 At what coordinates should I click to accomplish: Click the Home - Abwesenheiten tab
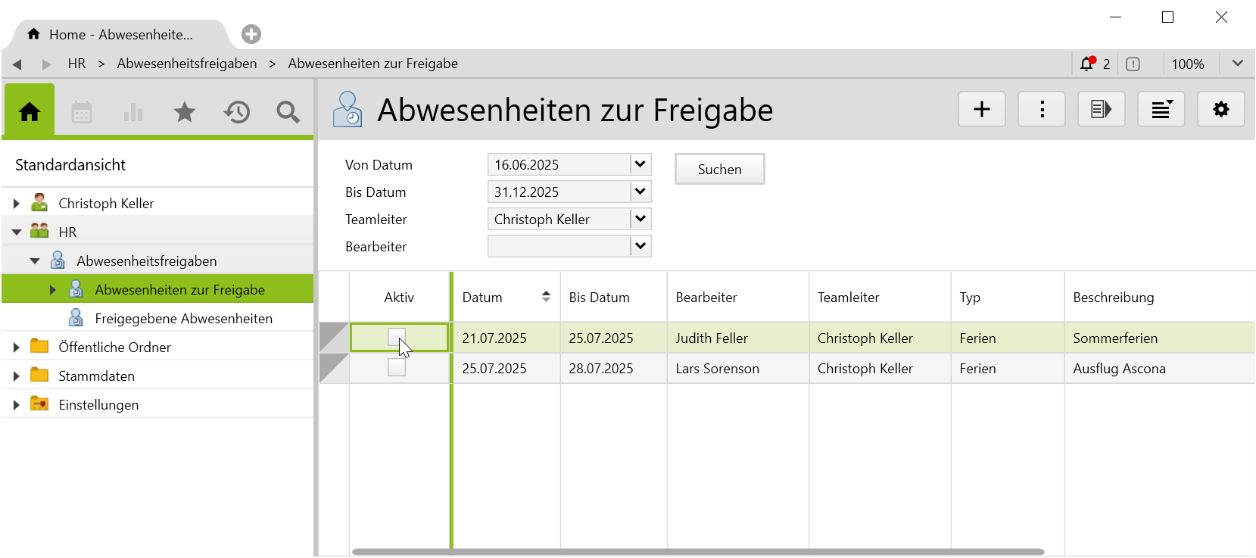pyautogui.click(x=120, y=35)
